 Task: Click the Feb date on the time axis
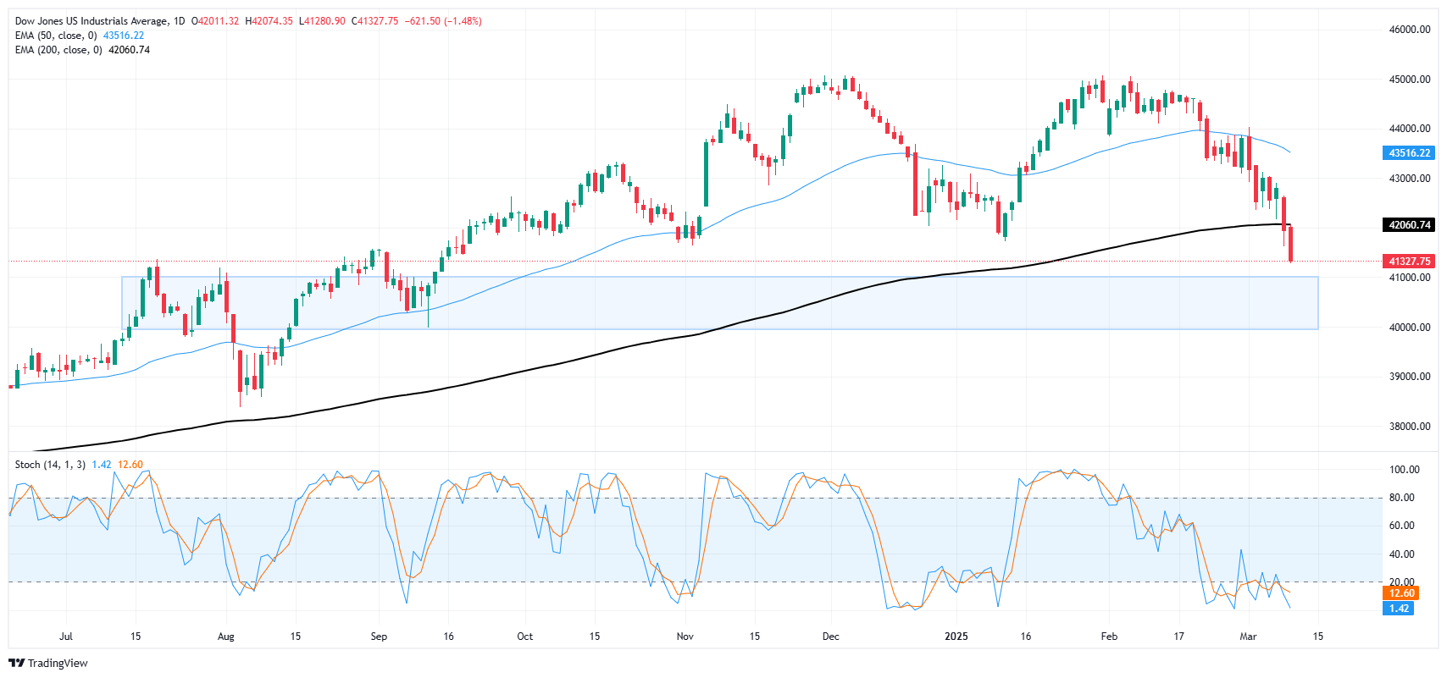tap(1109, 637)
